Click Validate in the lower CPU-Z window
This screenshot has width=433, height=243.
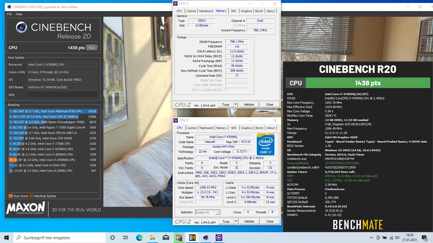(x=249, y=221)
